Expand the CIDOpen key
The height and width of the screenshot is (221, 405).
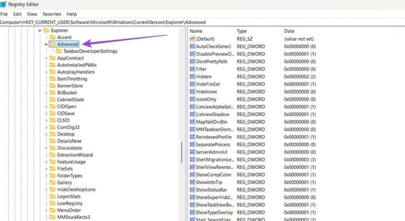46,106
